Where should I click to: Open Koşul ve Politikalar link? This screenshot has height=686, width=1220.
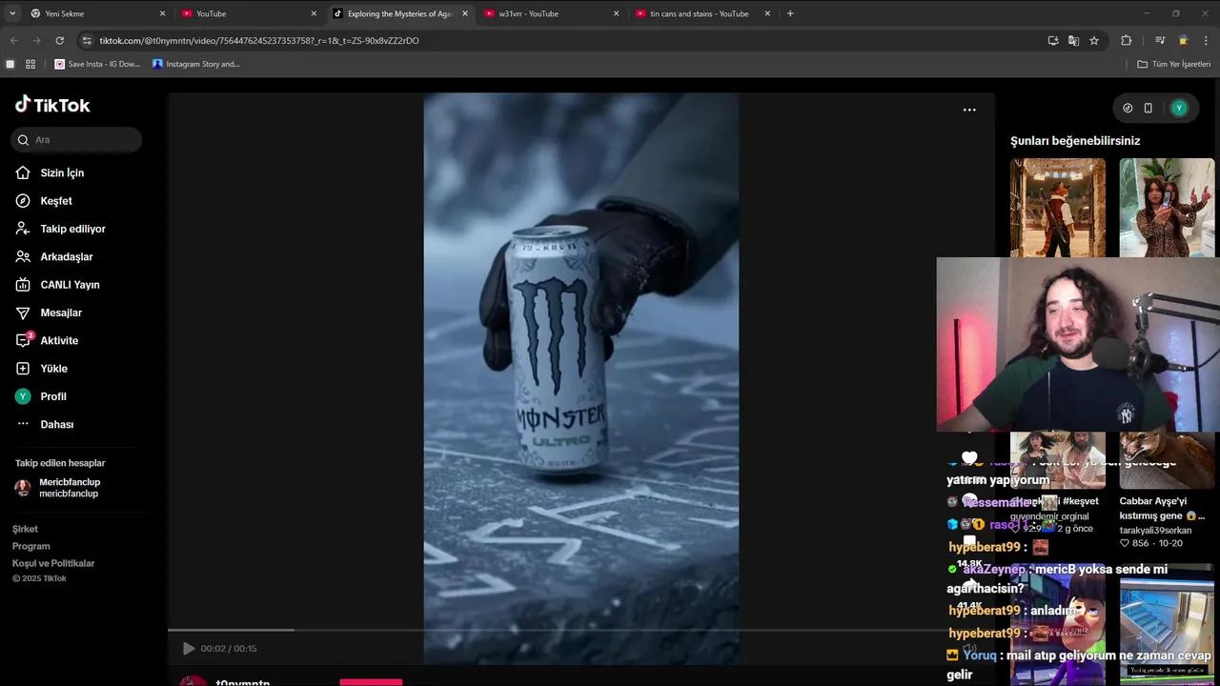53,563
